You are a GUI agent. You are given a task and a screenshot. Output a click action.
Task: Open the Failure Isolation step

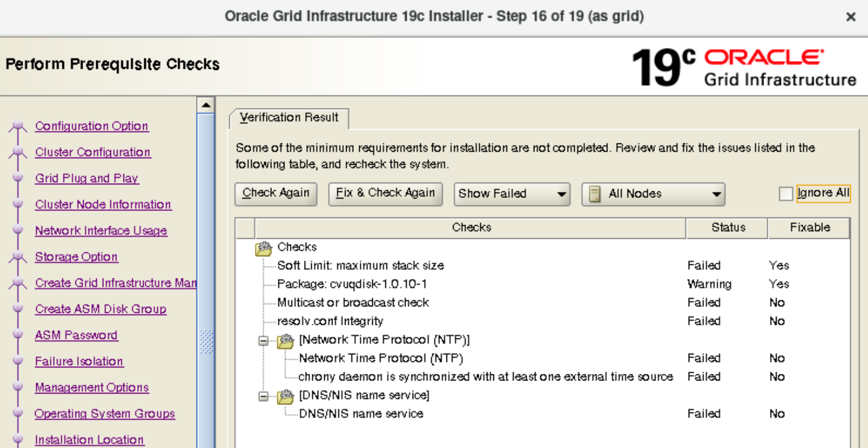point(79,361)
